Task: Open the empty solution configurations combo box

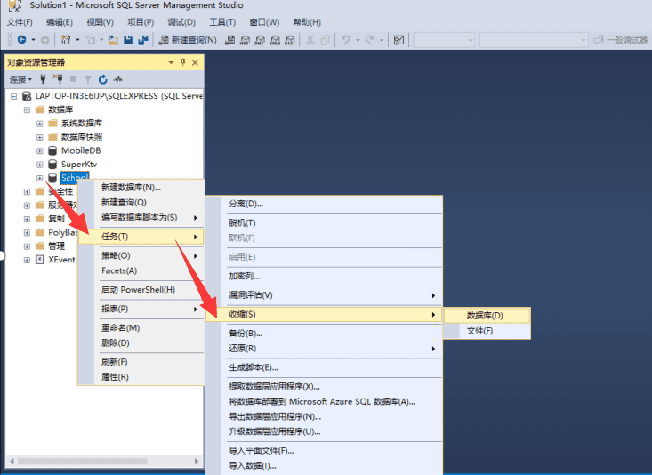Action: (x=444, y=40)
